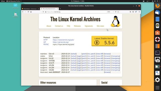Click browse link for linux-next row
Screen dimensions: 161x91
click(107, 72)
